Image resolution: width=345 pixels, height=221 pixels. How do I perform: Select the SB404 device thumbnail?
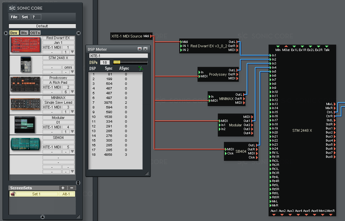[26, 144]
